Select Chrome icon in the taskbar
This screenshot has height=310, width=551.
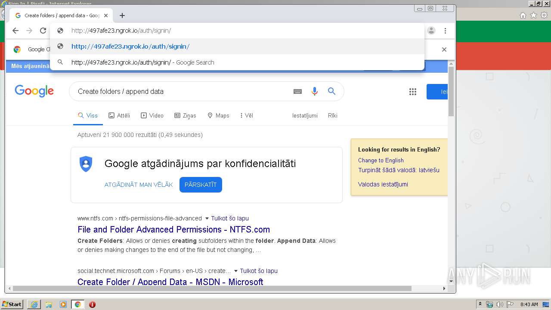click(77, 304)
